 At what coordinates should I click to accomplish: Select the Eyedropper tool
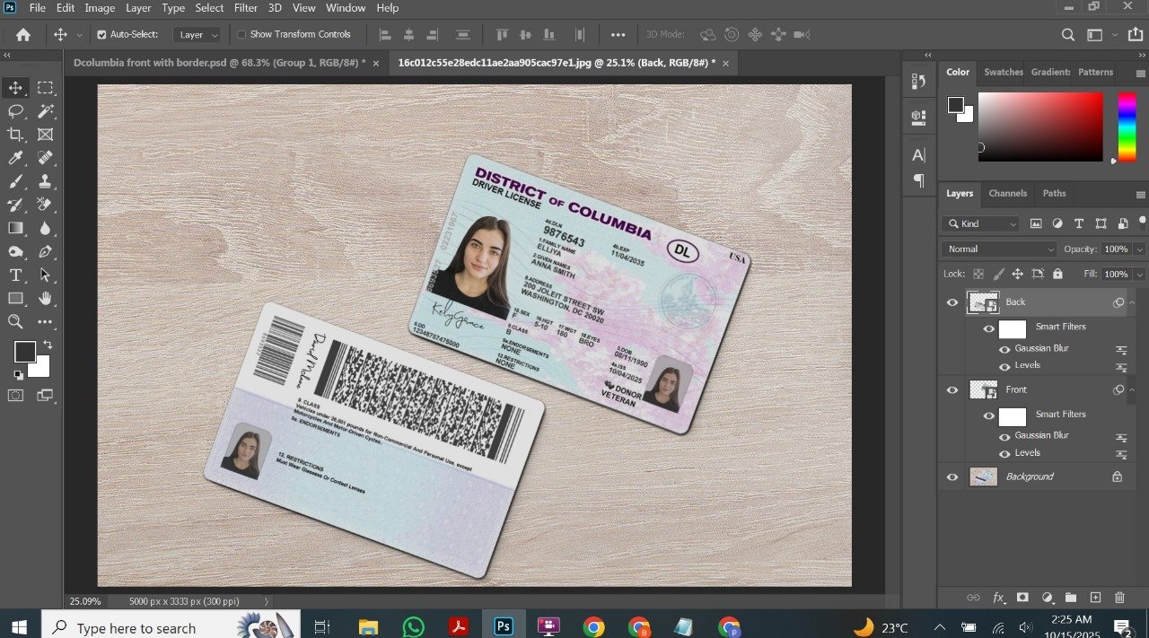(x=15, y=158)
